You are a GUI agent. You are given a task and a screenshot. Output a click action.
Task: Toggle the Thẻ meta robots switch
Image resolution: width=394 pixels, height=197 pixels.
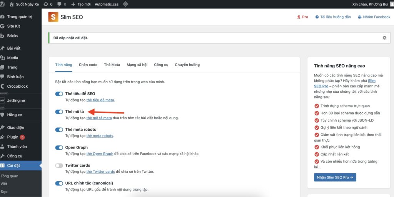tap(59, 130)
